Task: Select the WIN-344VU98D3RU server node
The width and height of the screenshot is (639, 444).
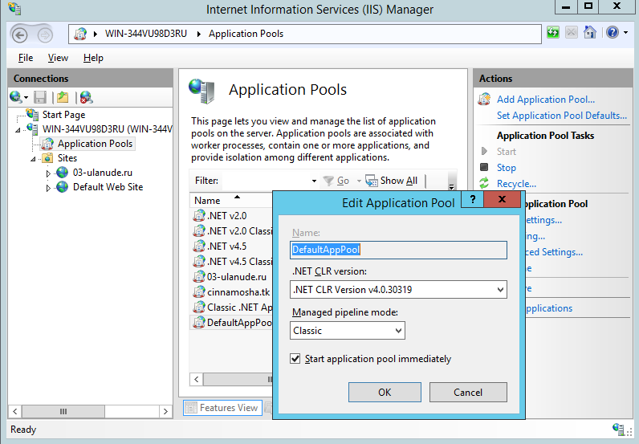Action: tap(108, 129)
